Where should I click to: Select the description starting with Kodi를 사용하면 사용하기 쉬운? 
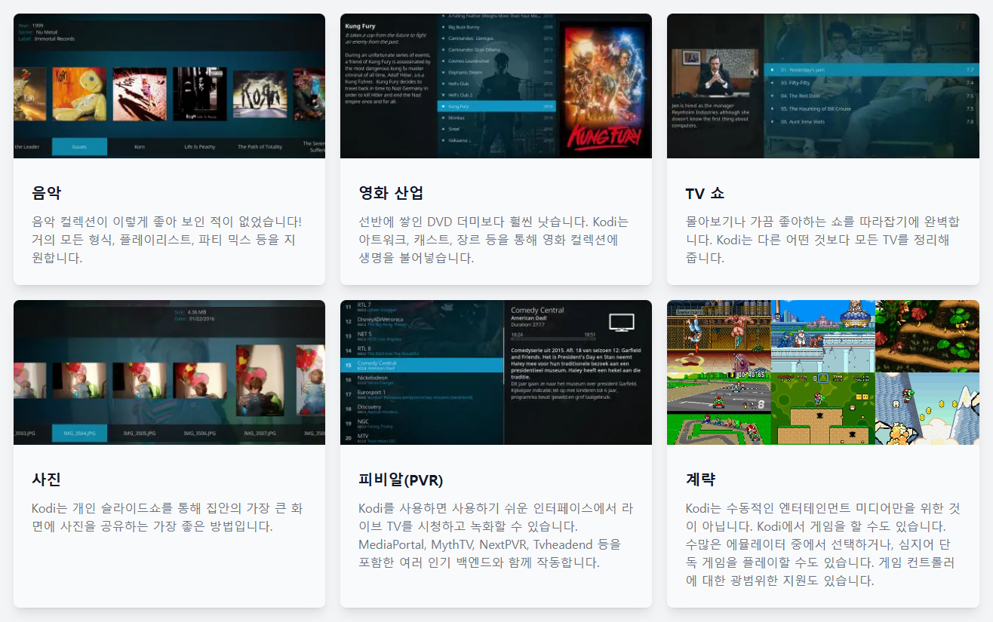coord(495,535)
